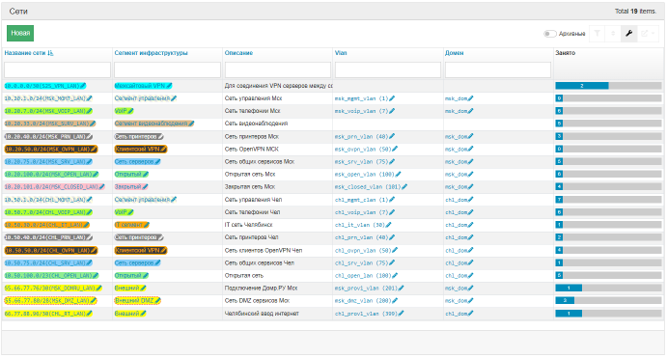Click the expand/collapse rows arrows icon

613,33
